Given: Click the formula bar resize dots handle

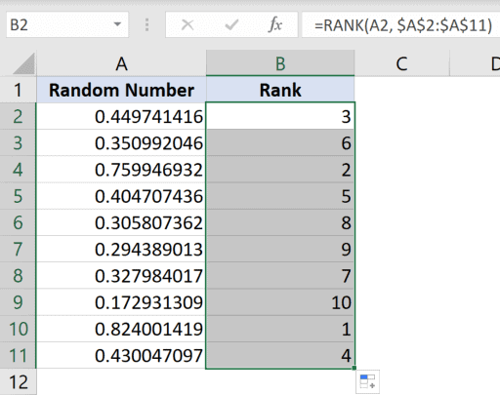Looking at the screenshot, I should point(147,24).
